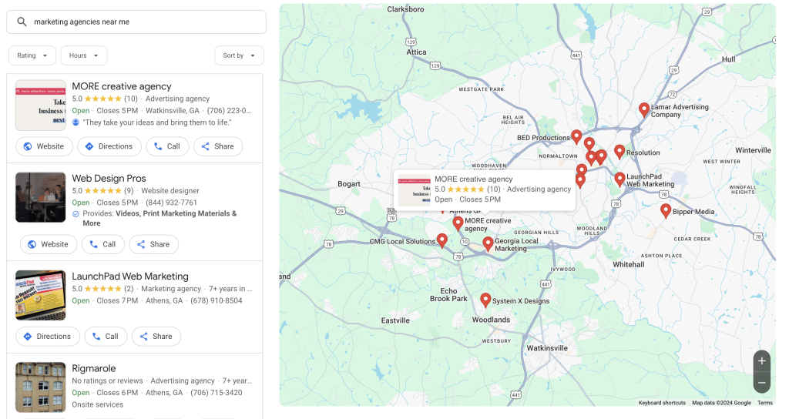Get Directions to LaunchPad Web Marketing
Viewport: 789px width, 419px height.
(x=47, y=336)
